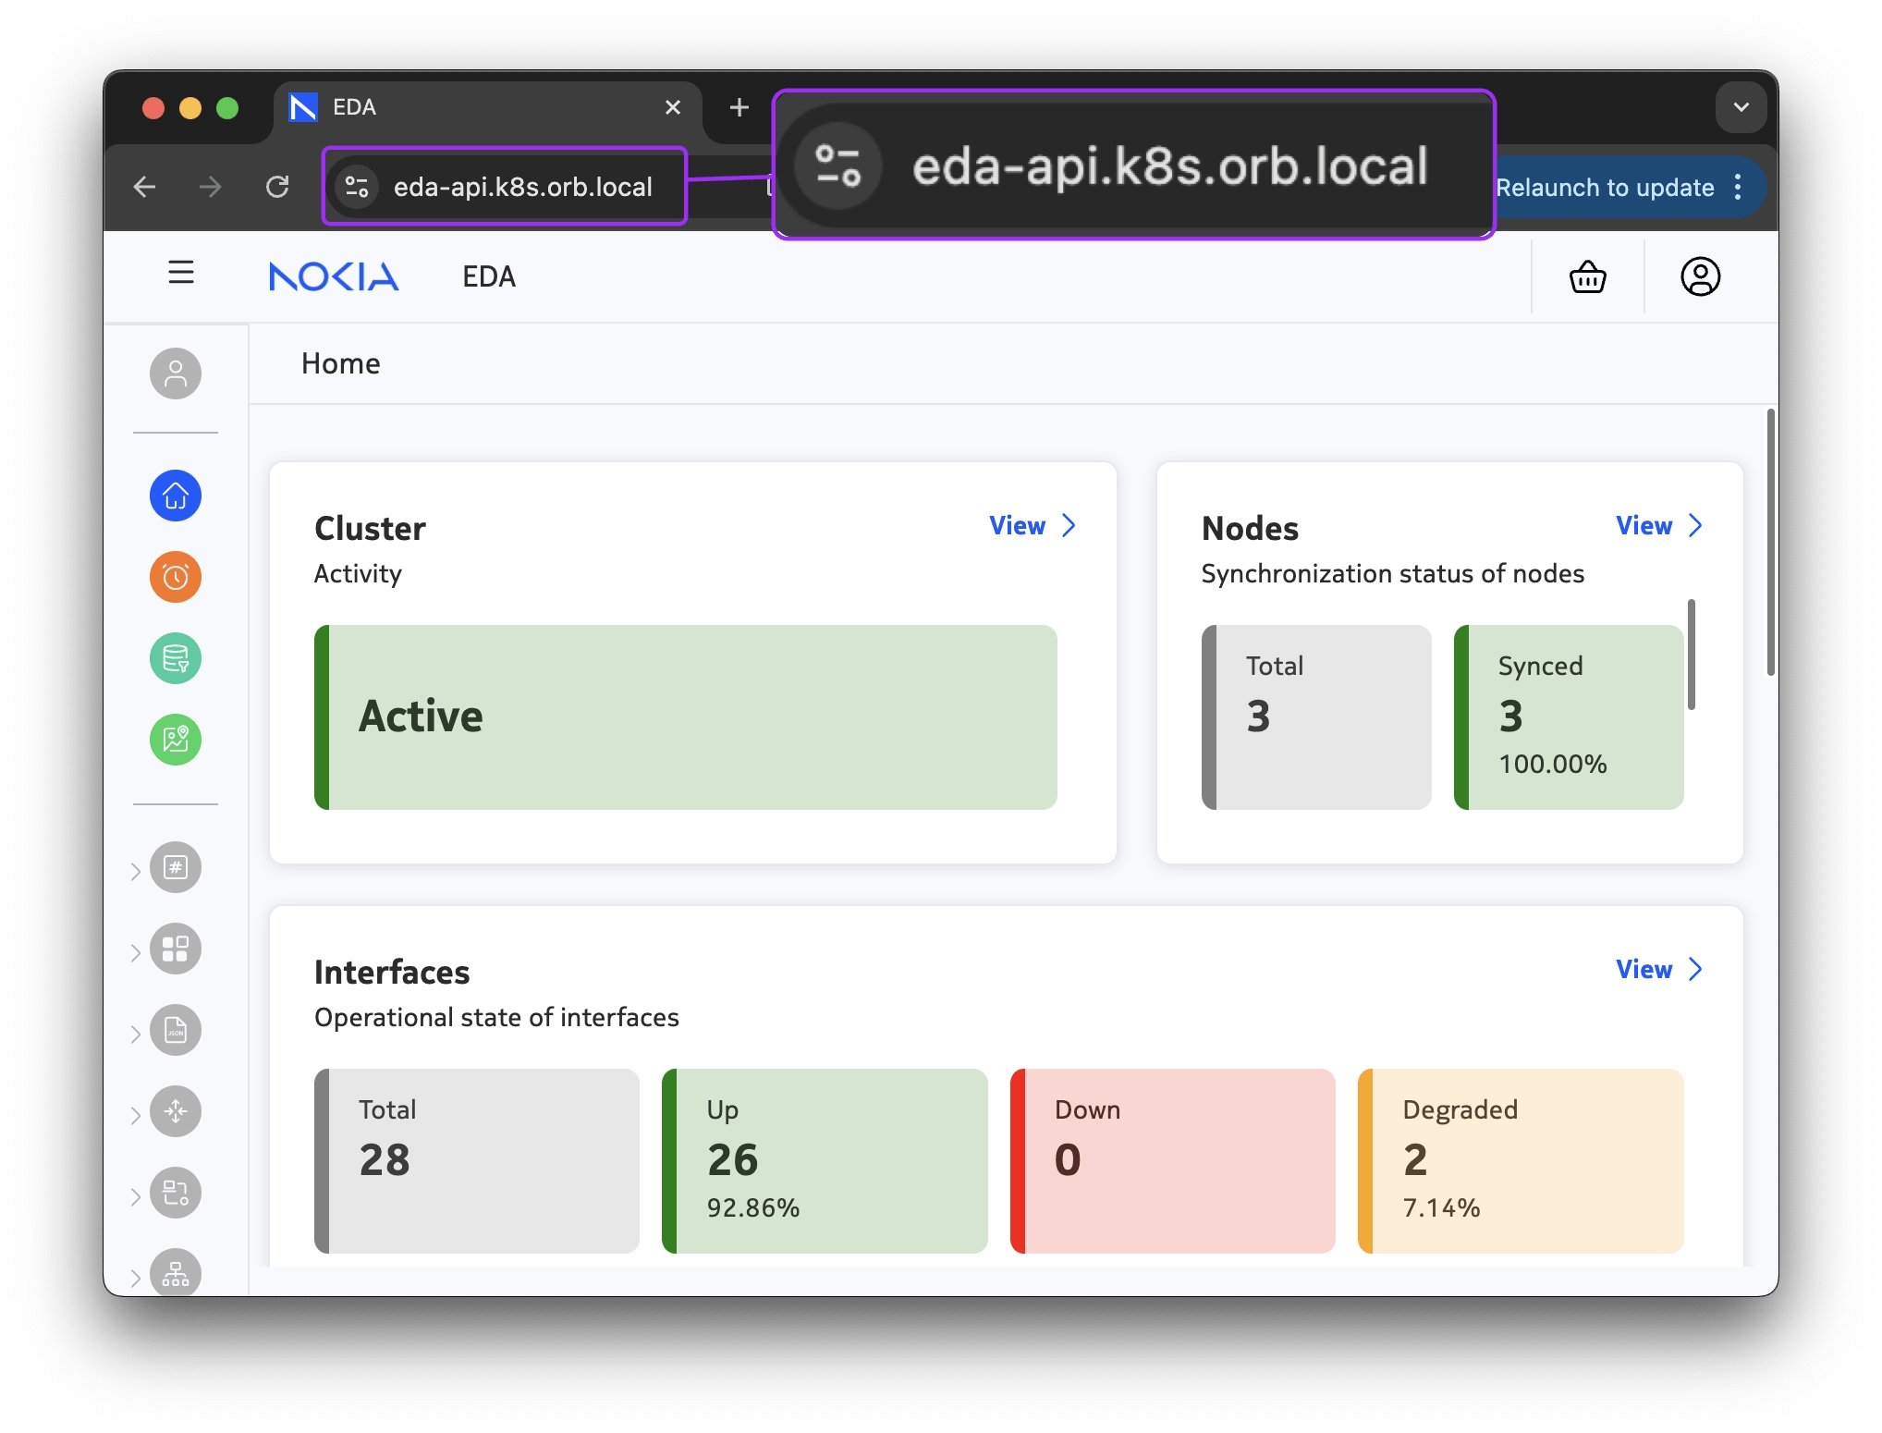Click Relaunch to update button
This screenshot has width=1882, height=1433.
point(1607,187)
